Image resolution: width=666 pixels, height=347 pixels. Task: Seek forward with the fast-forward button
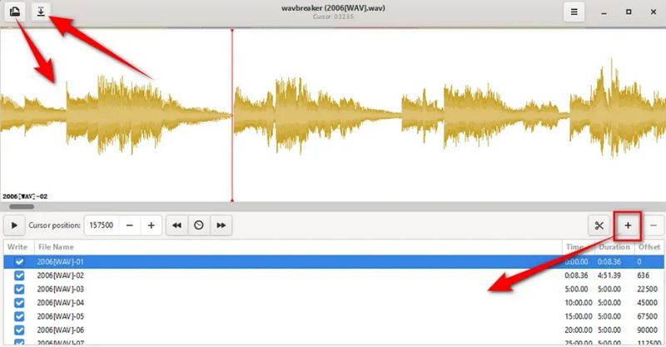[221, 226]
